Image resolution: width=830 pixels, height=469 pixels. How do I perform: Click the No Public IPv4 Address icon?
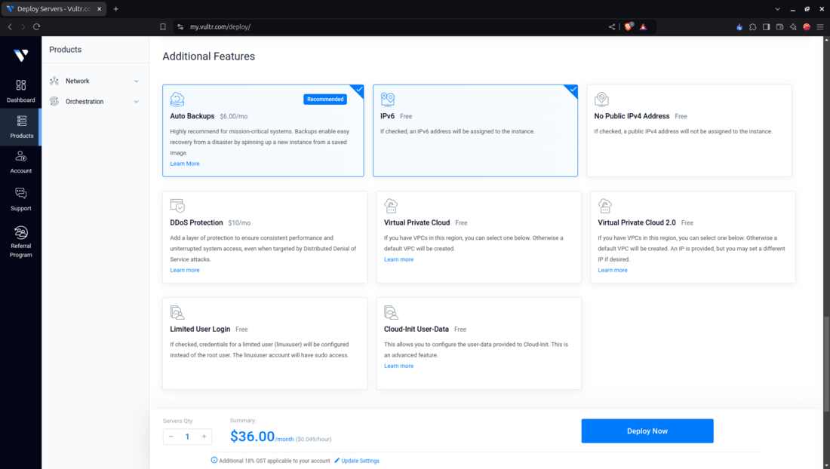tap(601, 100)
